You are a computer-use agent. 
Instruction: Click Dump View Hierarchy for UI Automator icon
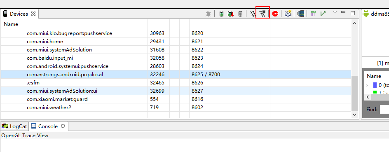(301, 14)
